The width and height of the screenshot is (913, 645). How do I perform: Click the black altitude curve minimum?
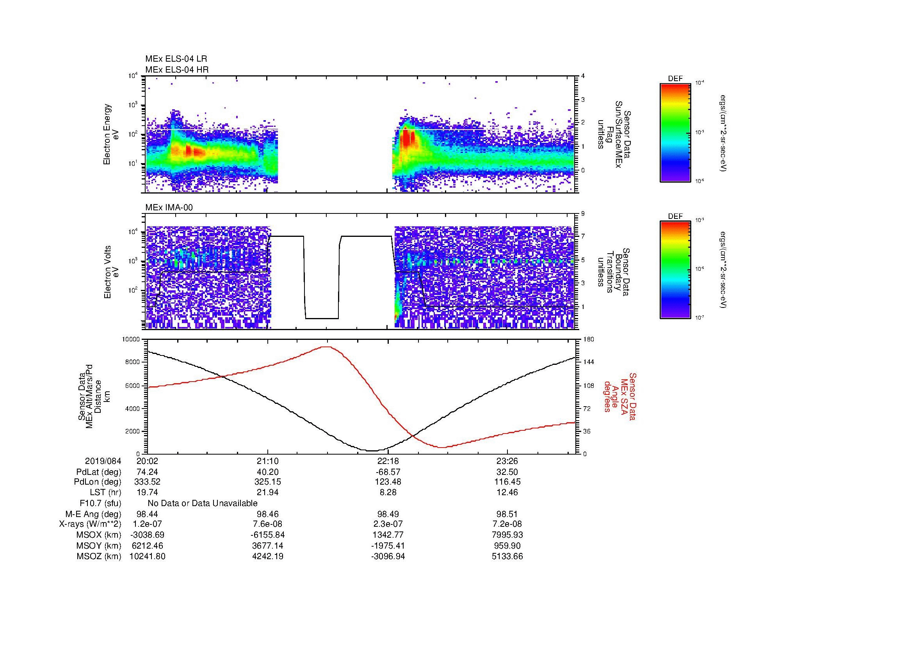click(x=372, y=451)
